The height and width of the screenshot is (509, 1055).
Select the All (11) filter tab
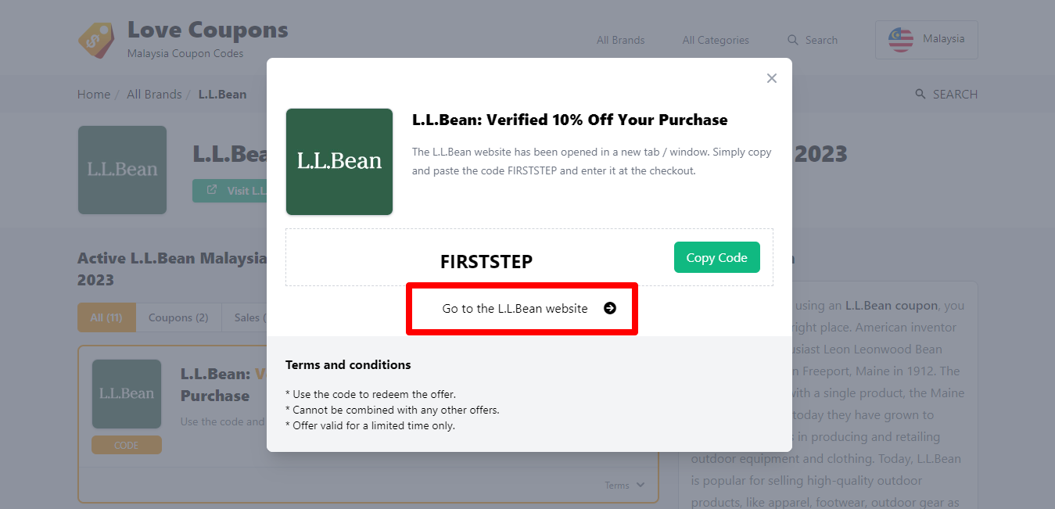click(106, 317)
